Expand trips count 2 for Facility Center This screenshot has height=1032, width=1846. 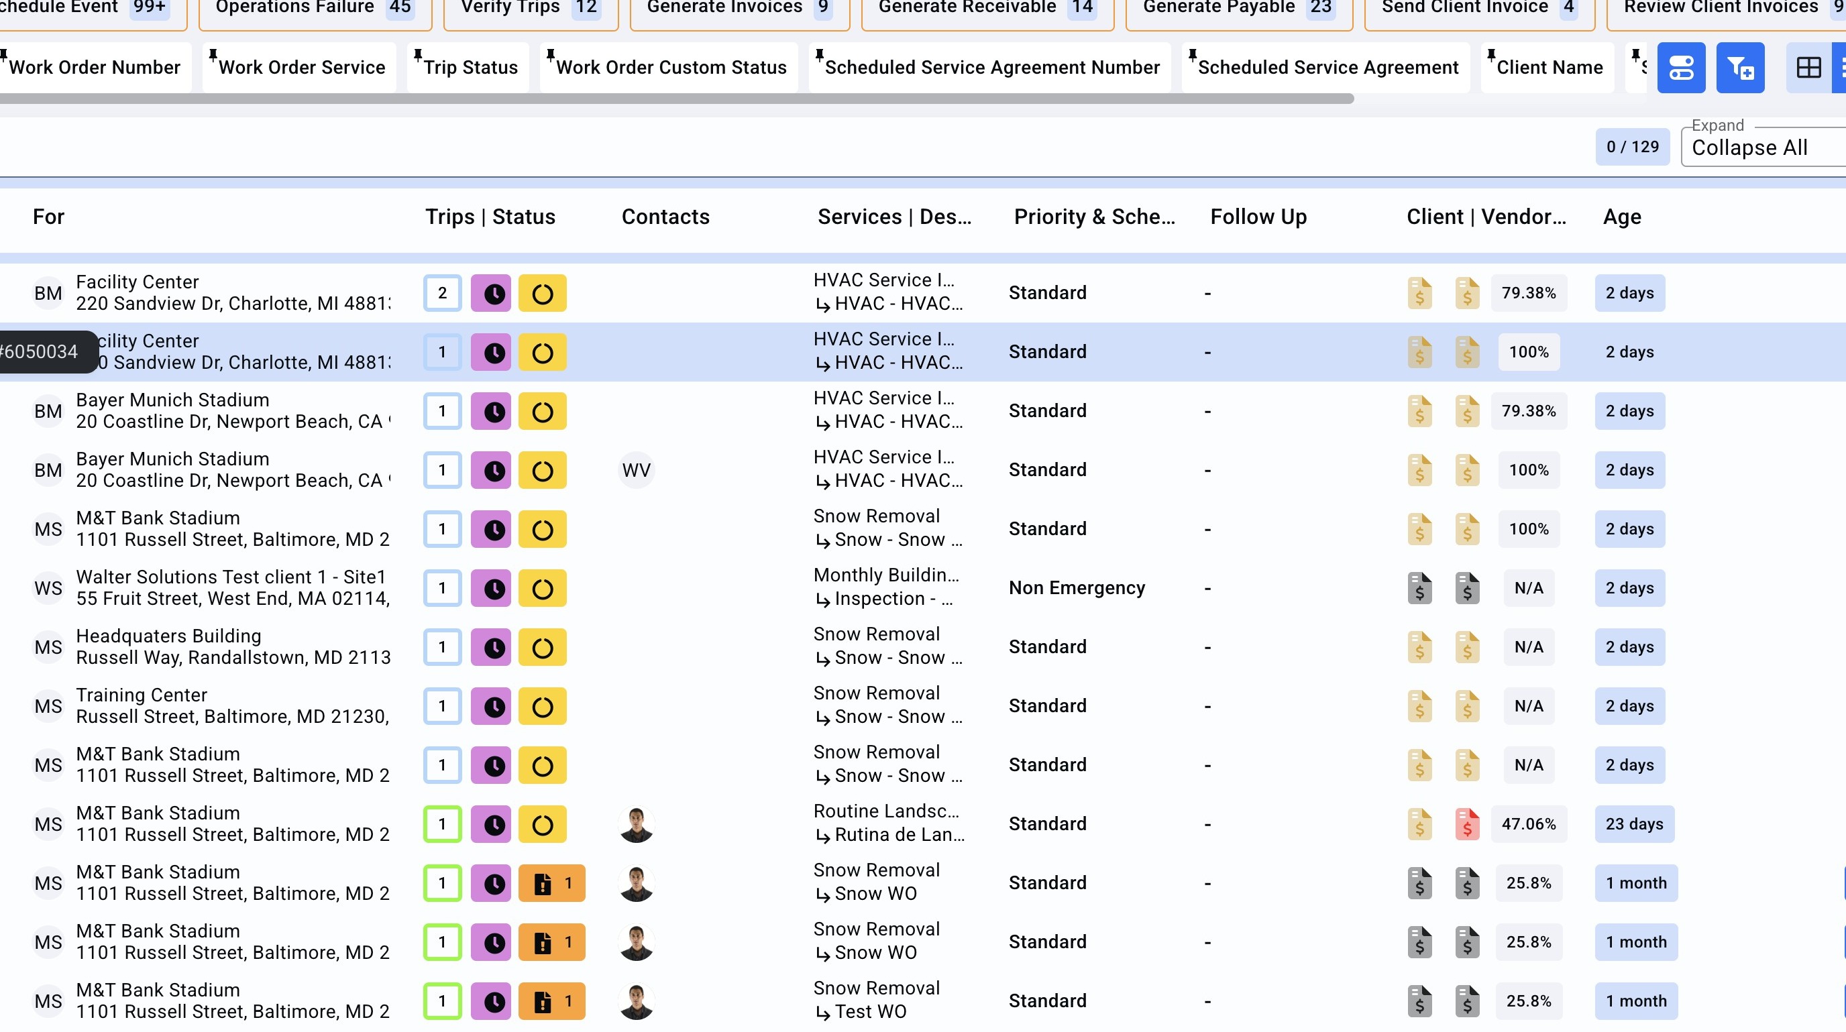pyautogui.click(x=442, y=293)
